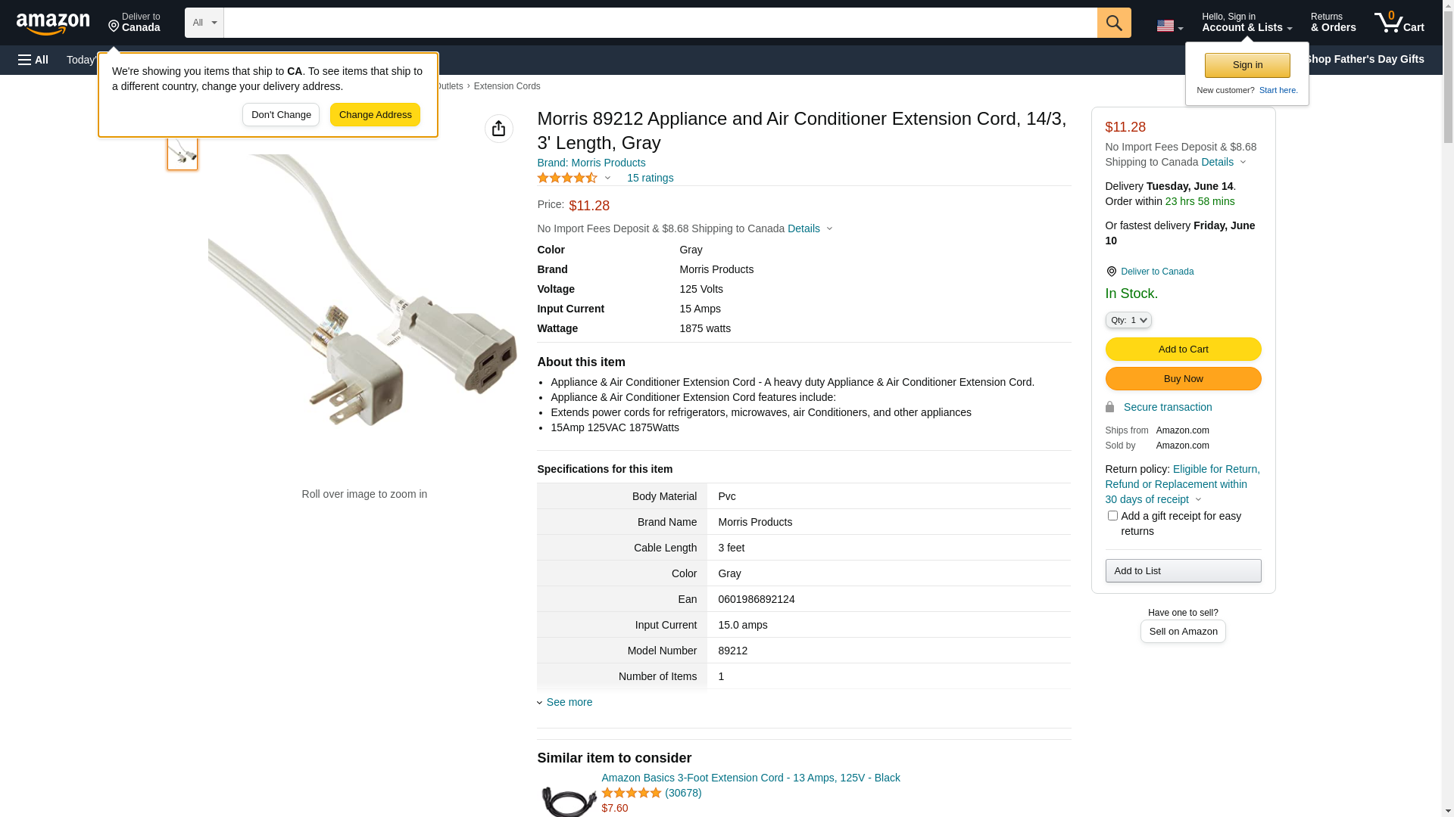Screen dimensions: 1454x817
Task: Click the share icon near product image
Action: tap(498, 129)
